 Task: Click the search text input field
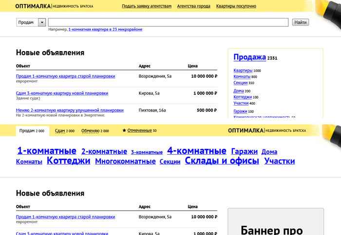click(x=168, y=22)
